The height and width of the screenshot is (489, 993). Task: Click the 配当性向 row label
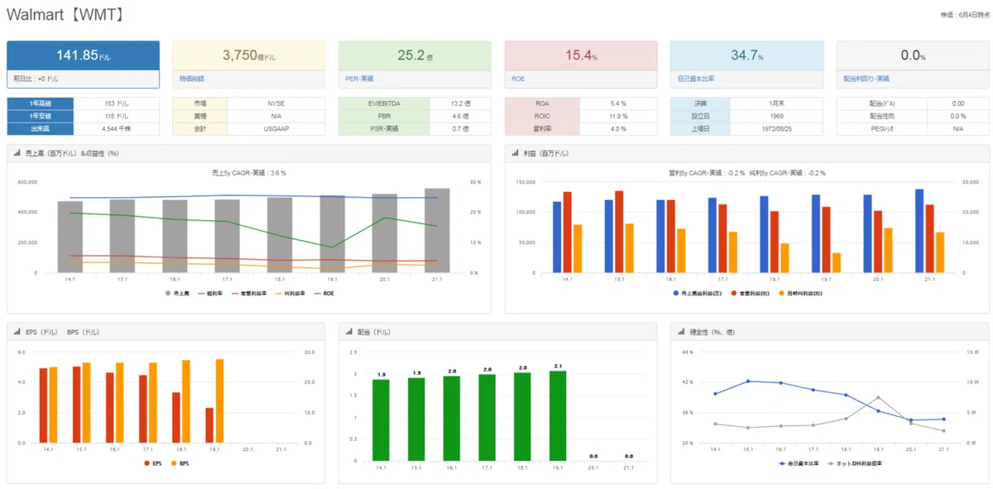(x=882, y=116)
